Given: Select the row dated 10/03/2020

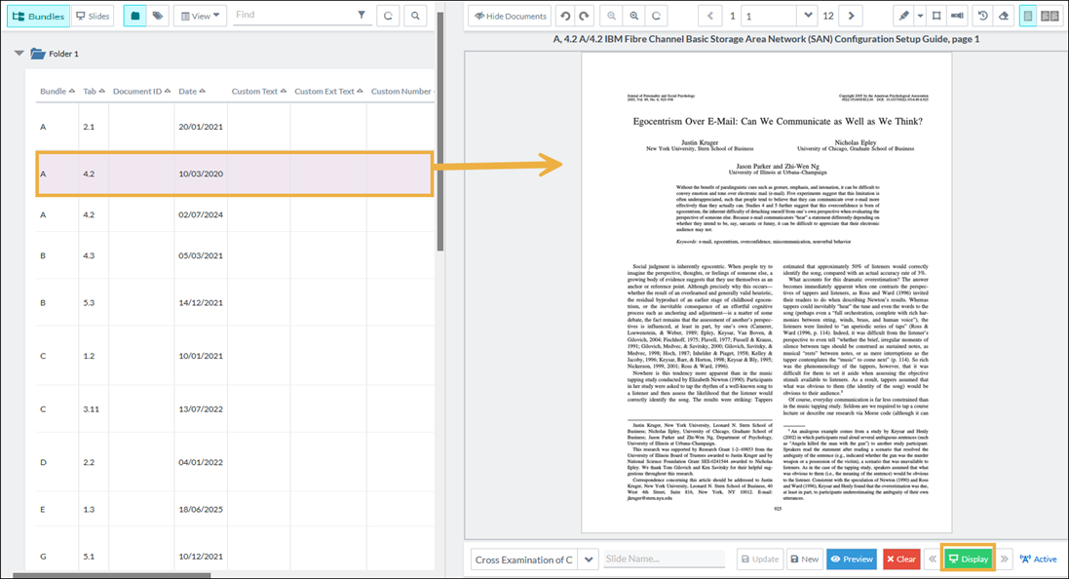Looking at the screenshot, I should click(x=235, y=174).
